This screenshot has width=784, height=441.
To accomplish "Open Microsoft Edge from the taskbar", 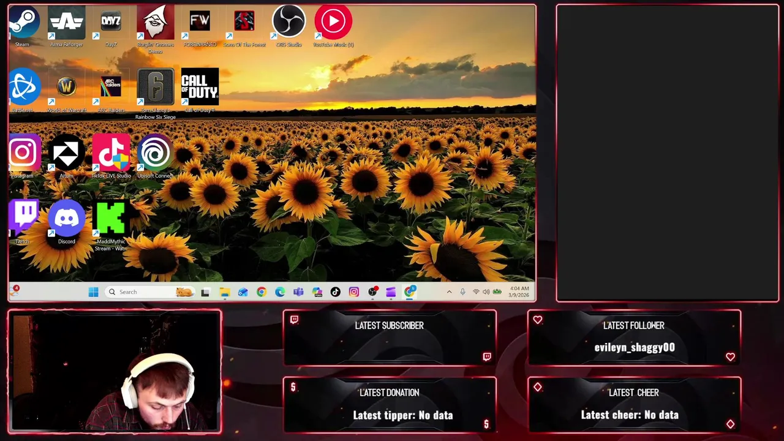I will 280,292.
